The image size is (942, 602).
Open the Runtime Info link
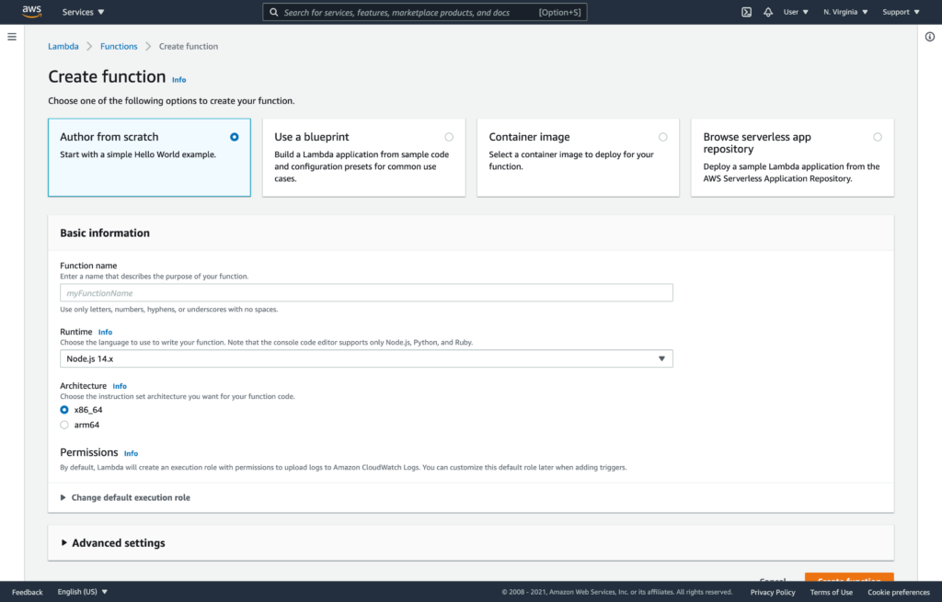coord(105,332)
